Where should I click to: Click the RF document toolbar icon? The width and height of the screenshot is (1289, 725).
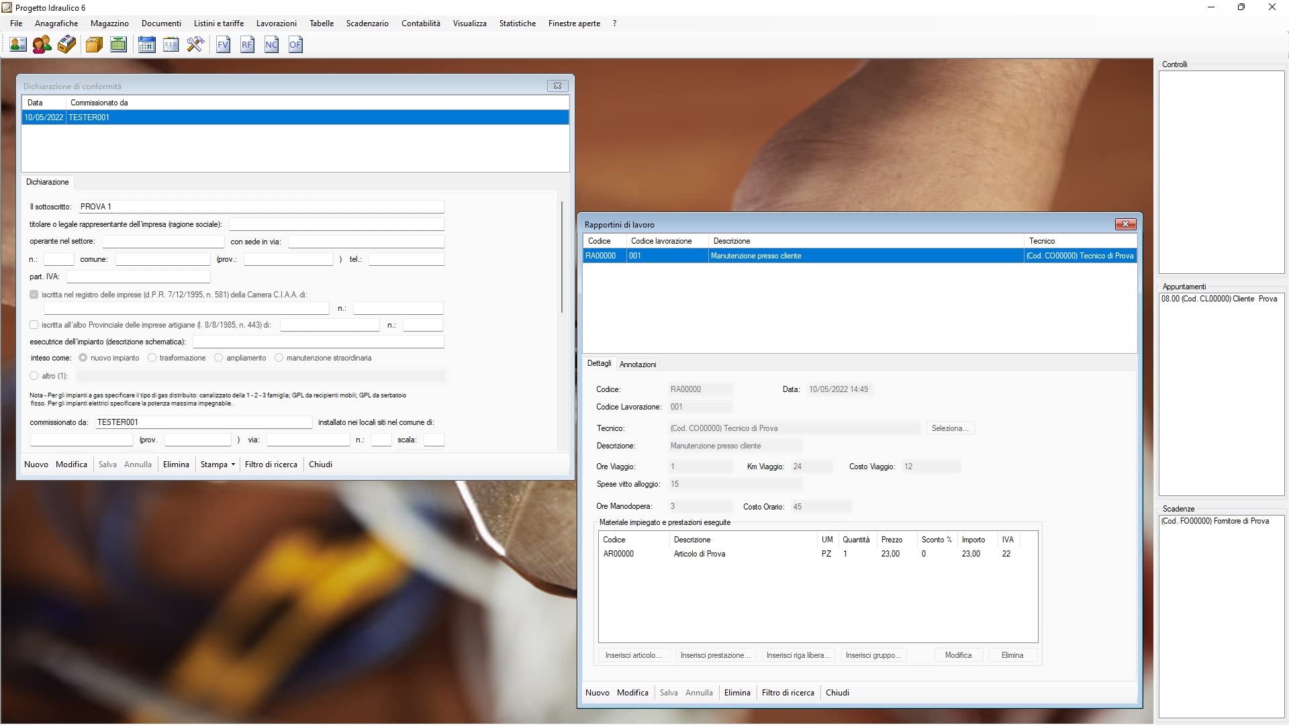[x=247, y=45]
